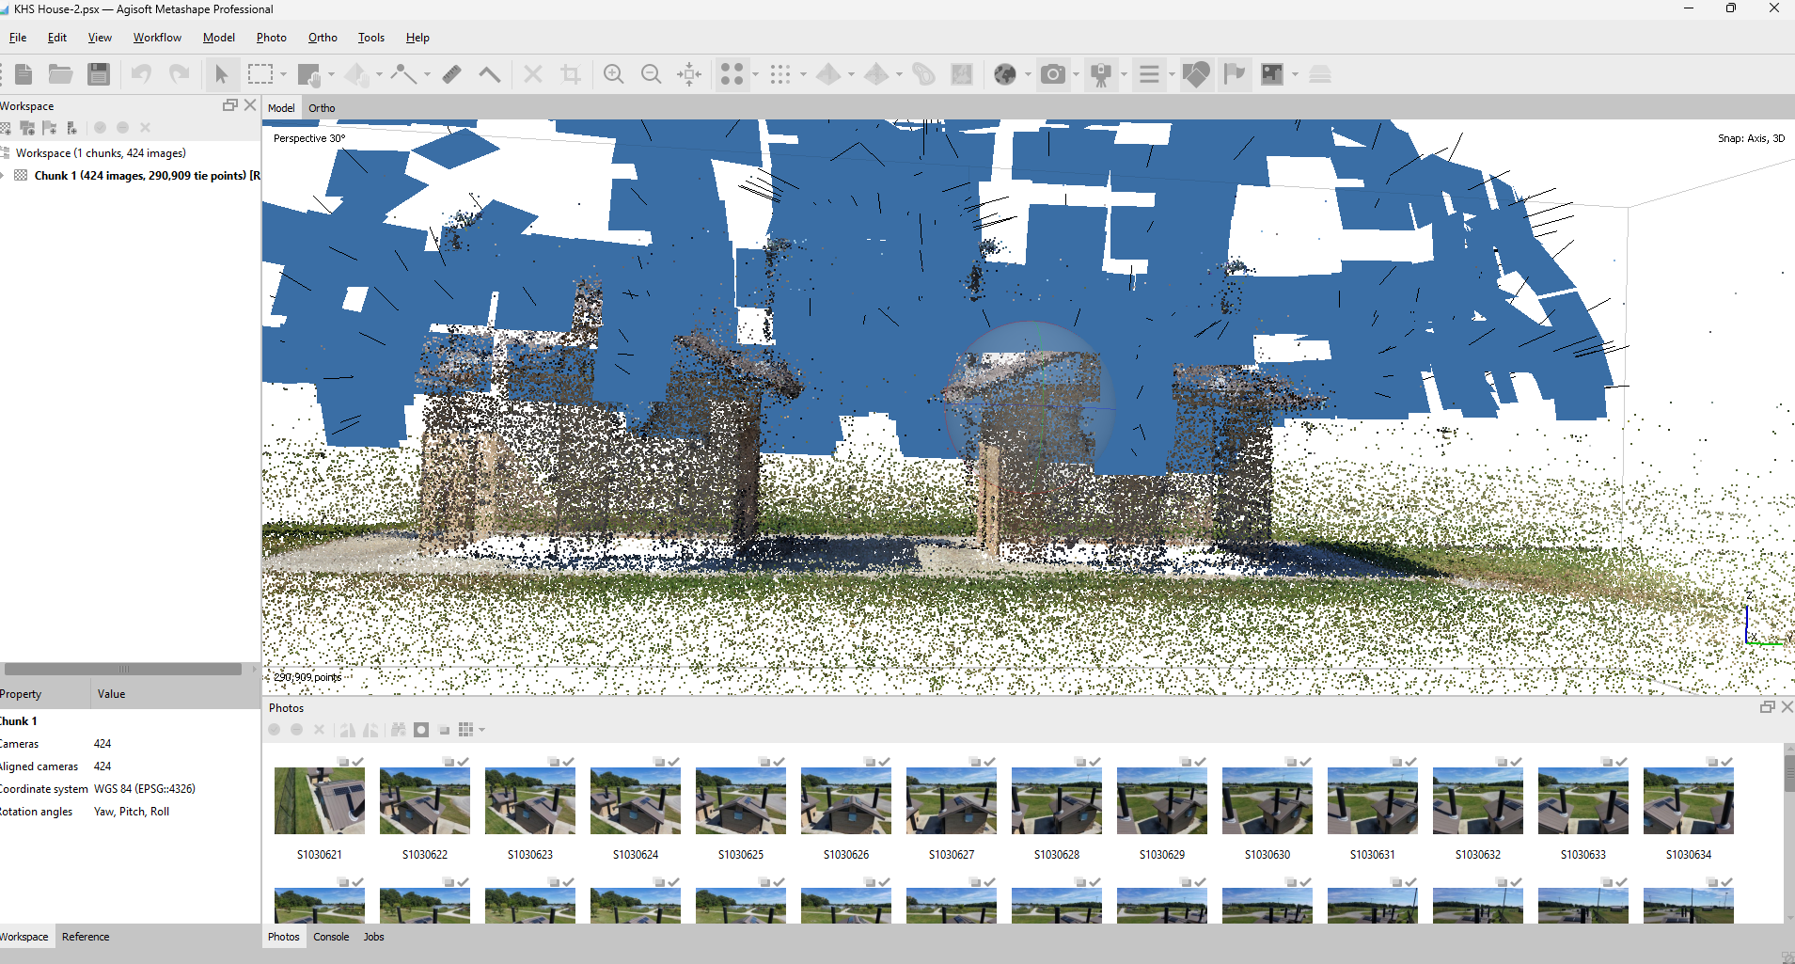Toggle the Show Shapes icon

tap(1196, 74)
